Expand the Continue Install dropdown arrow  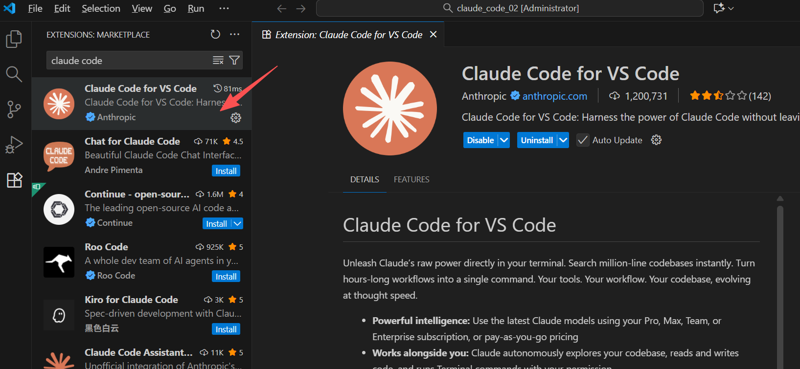point(237,223)
